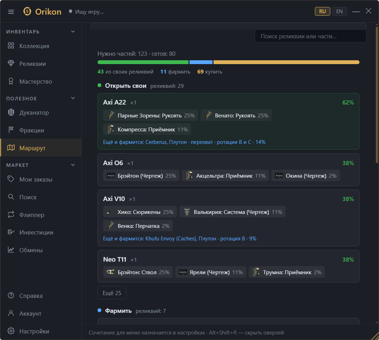Open Коллекция via its grid icon
The width and height of the screenshot is (379, 340).
11,46
